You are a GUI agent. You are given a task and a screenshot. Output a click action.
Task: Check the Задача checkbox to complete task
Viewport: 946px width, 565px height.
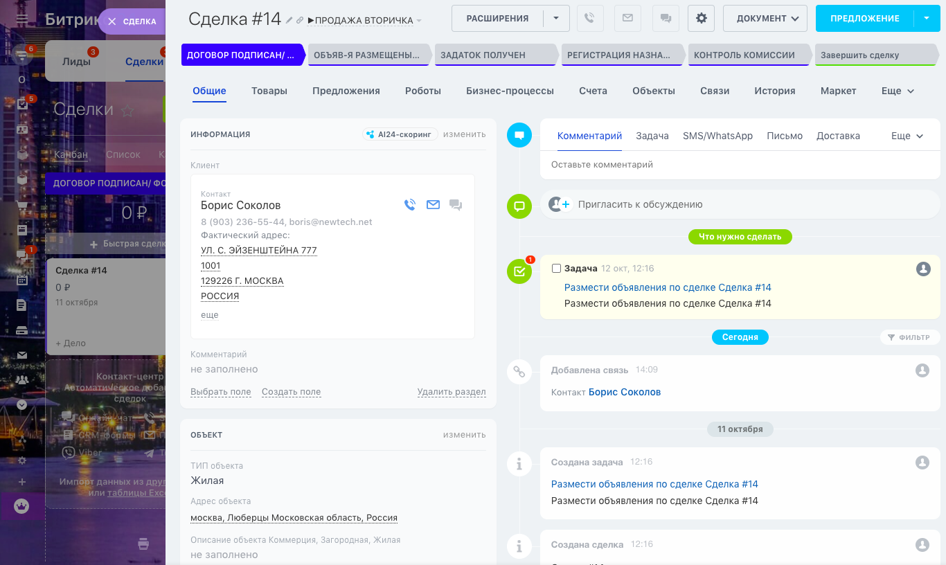coord(556,269)
